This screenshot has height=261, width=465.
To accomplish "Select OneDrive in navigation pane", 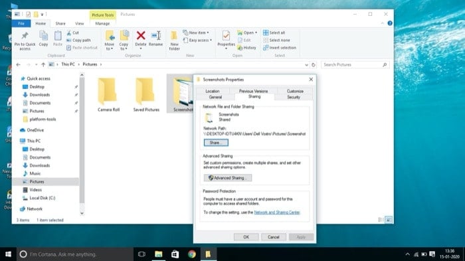I will coord(35,130).
